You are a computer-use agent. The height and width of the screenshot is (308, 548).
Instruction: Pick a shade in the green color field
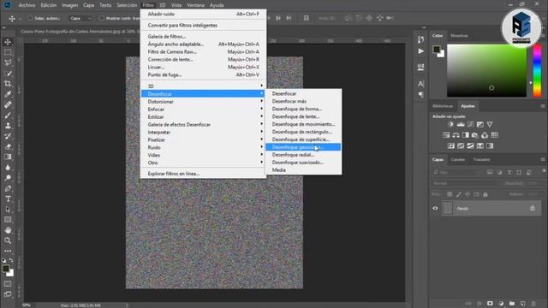[x=486, y=70]
